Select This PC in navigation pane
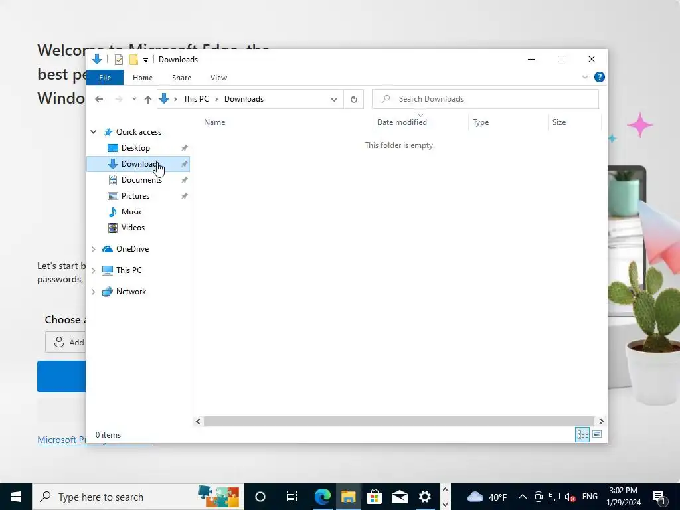The image size is (680, 510). coord(129,270)
